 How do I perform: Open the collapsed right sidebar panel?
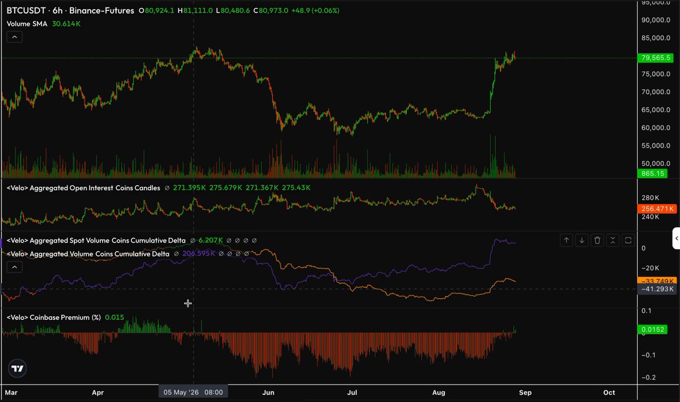(x=676, y=238)
